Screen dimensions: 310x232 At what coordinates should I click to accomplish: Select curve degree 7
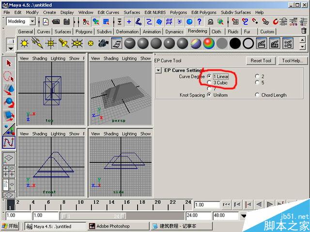(x=209, y=88)
